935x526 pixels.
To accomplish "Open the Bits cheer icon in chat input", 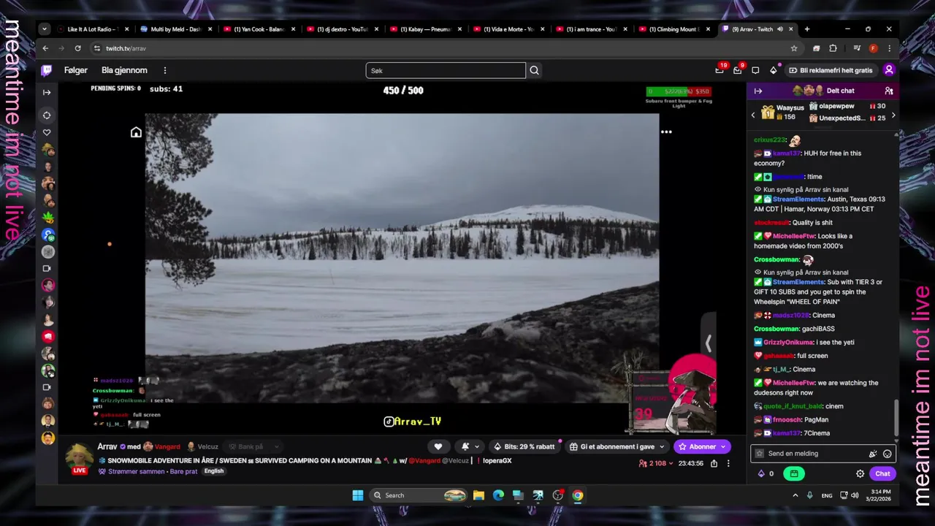I will 873,454.
